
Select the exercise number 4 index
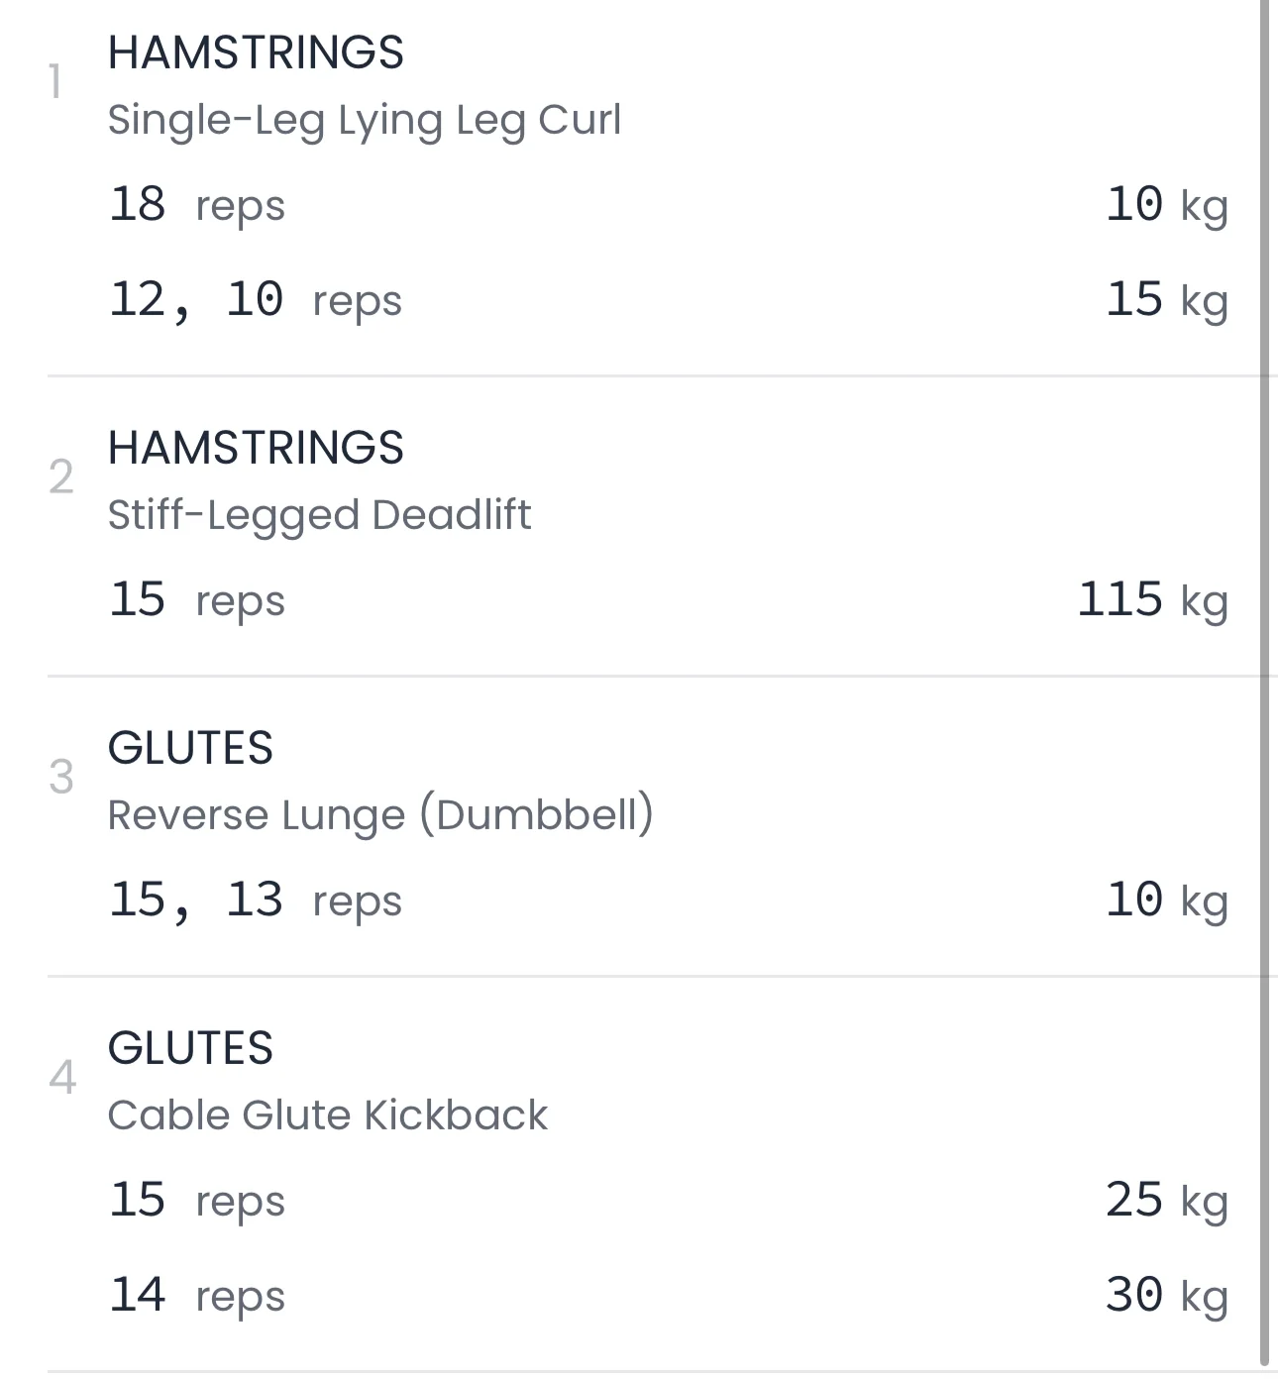click(61, 1078)
